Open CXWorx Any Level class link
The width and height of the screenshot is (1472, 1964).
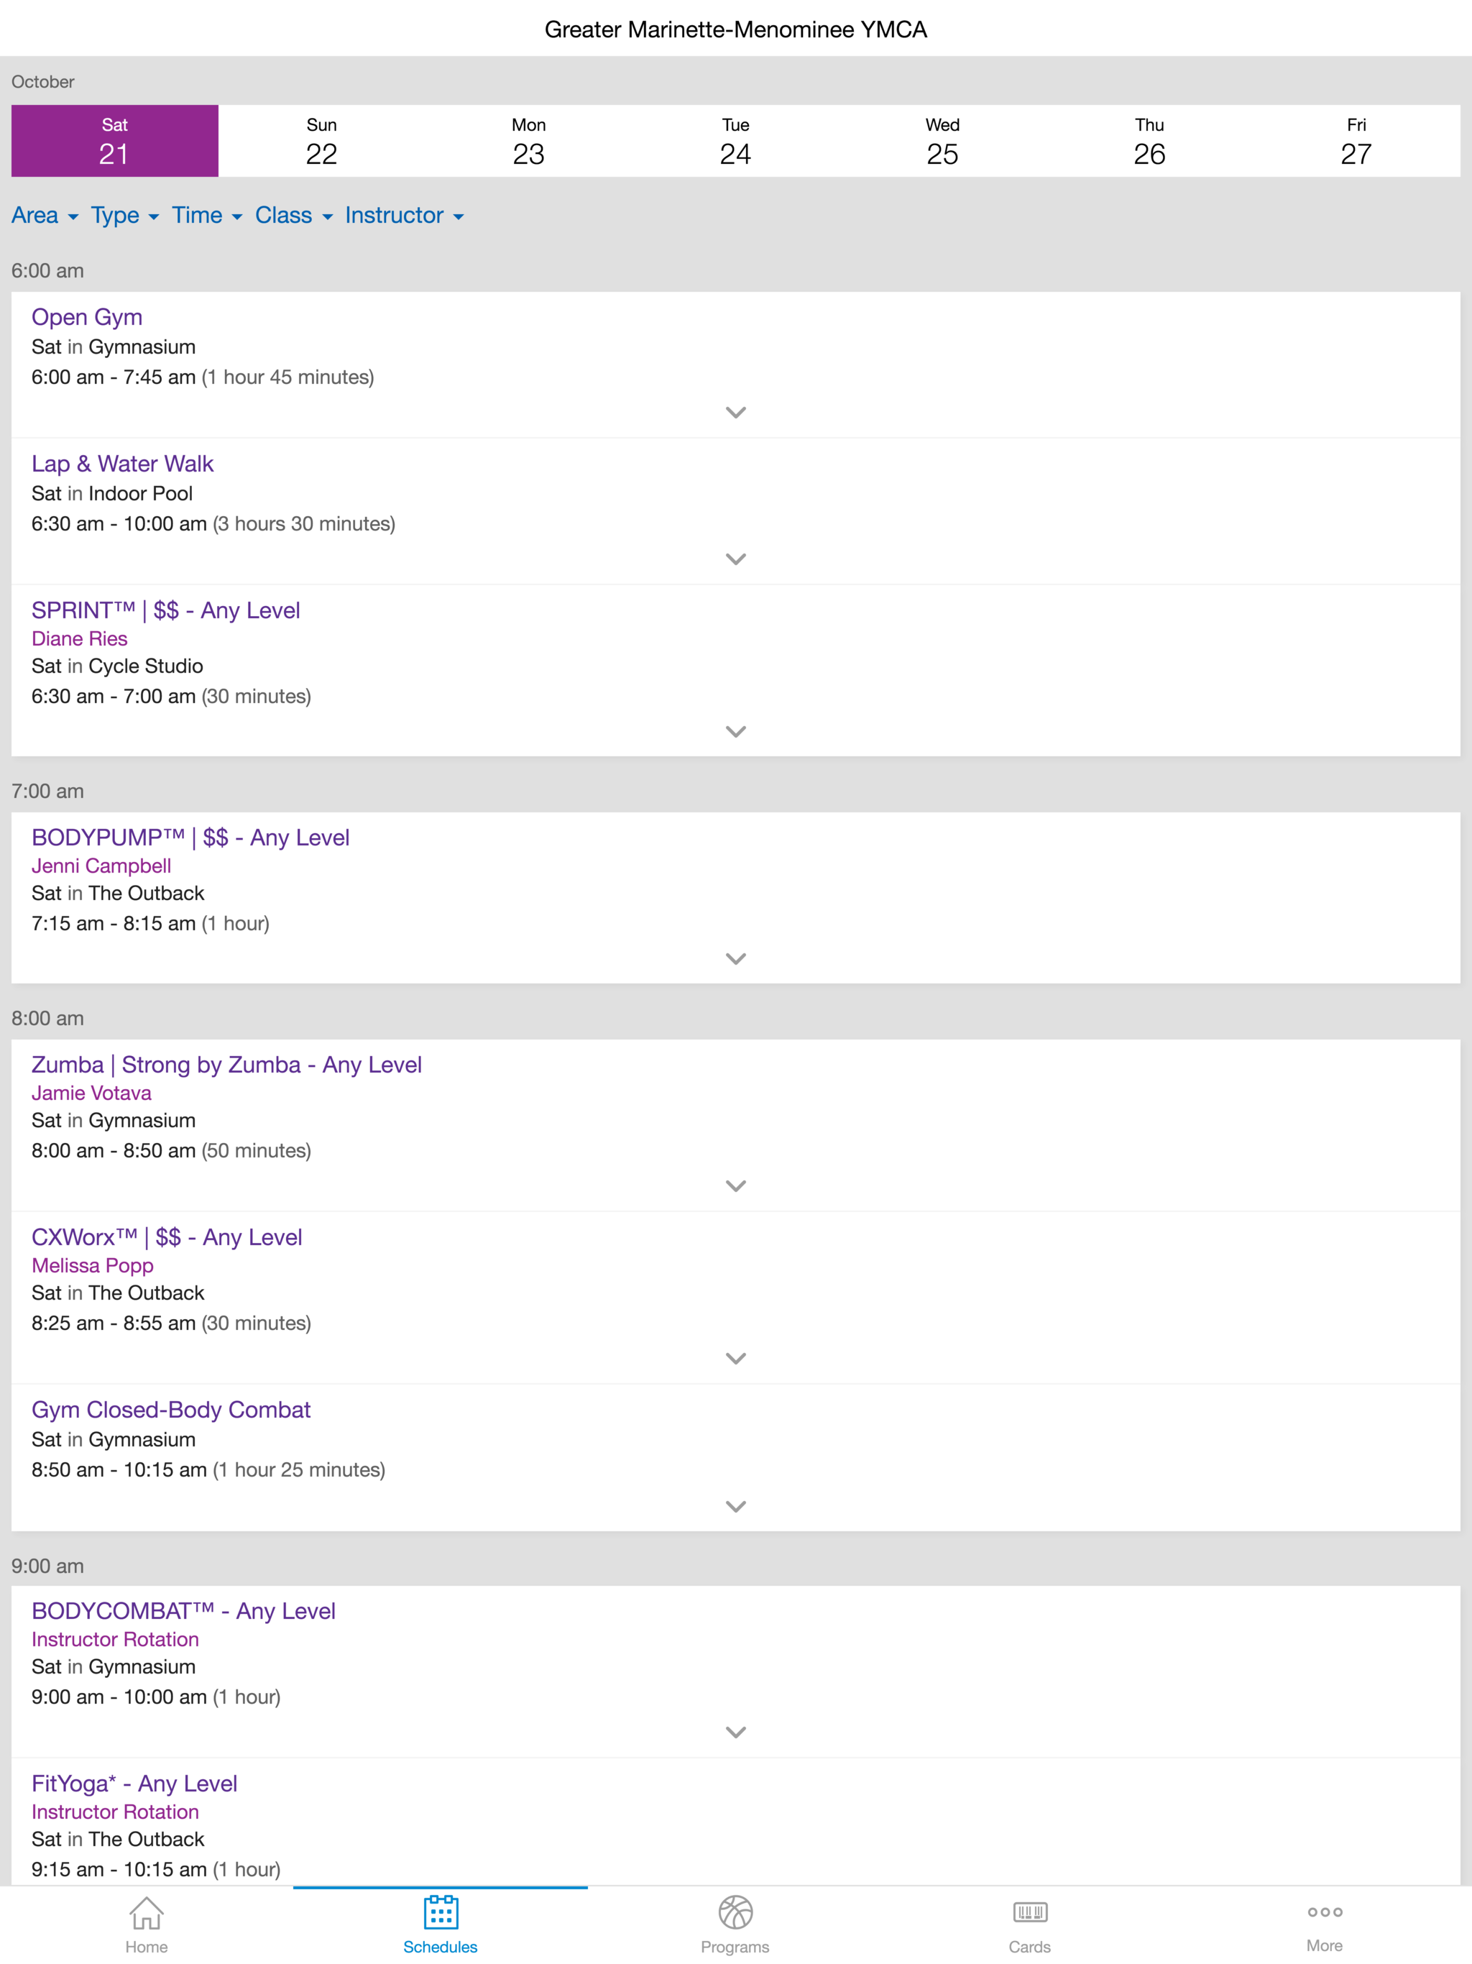pyautogui.click(x=167, y=1236)
